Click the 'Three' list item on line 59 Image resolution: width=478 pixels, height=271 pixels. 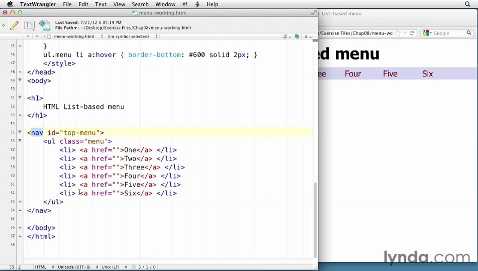(x=122, y=167)
